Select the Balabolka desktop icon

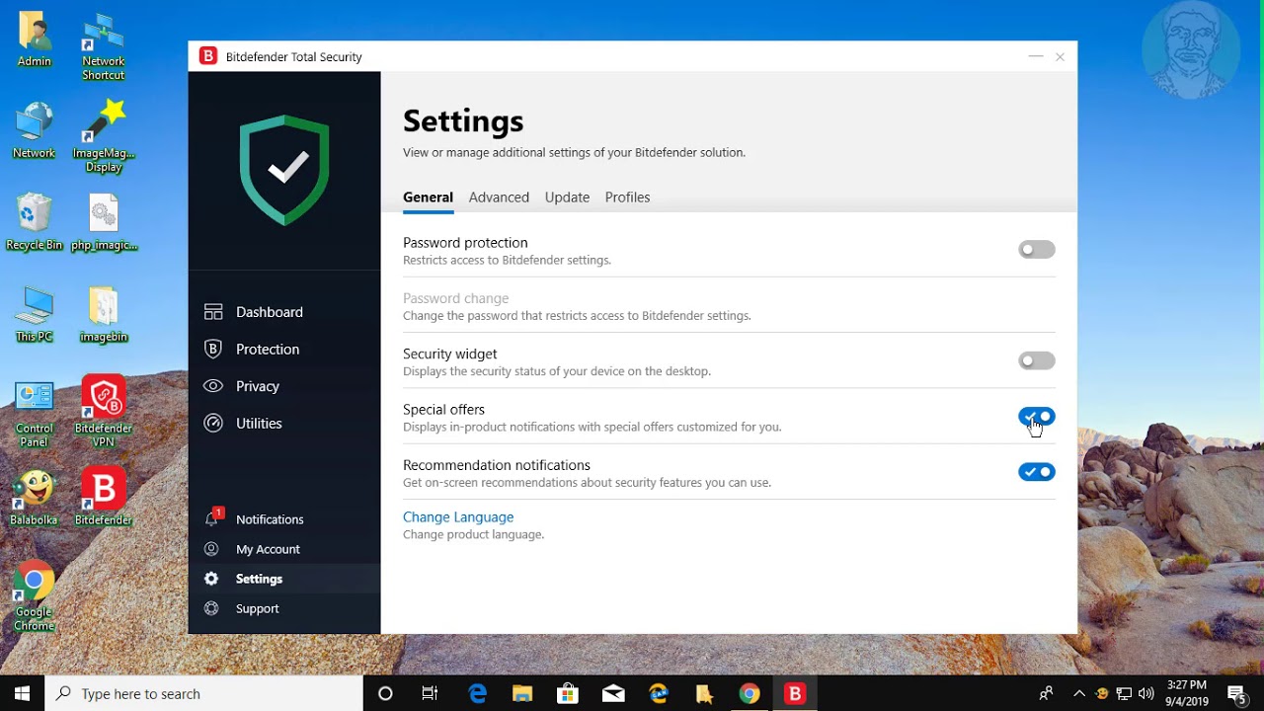(34, 497)
